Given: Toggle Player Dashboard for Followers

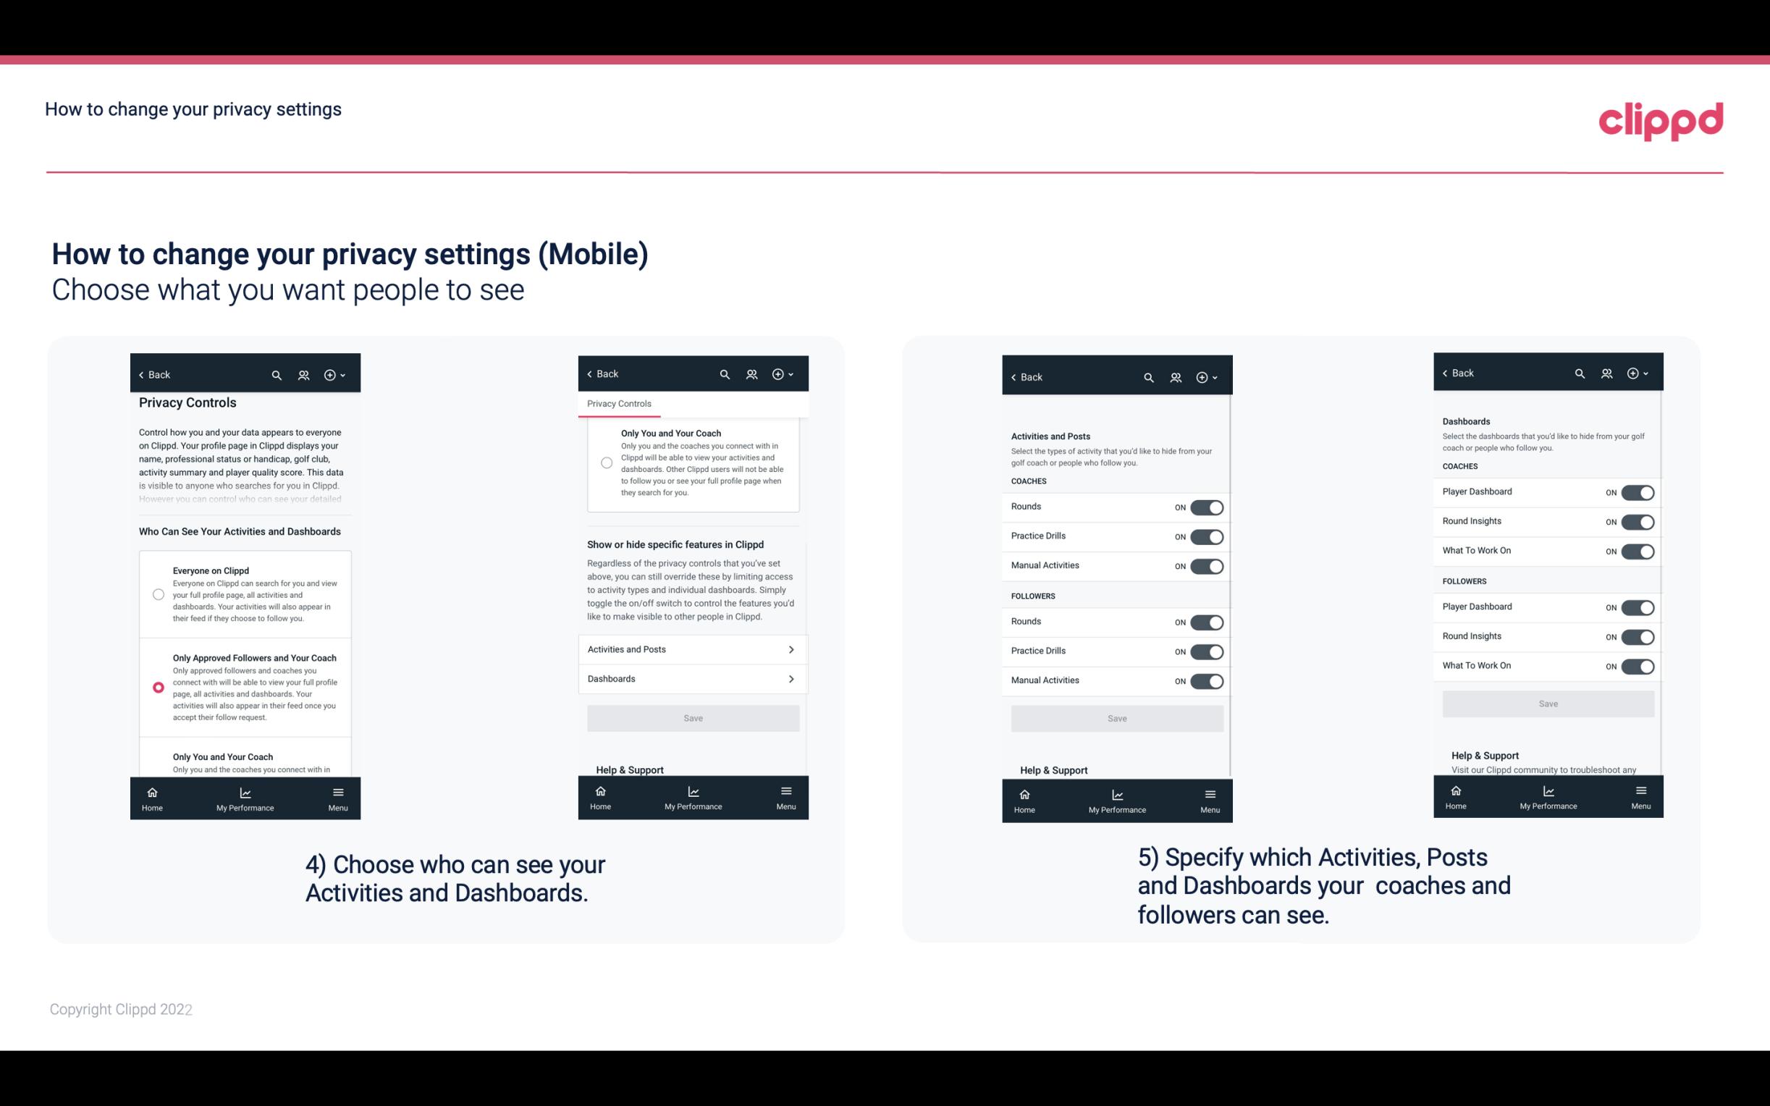Looking at the screenshot, I should coord(1638,607).
